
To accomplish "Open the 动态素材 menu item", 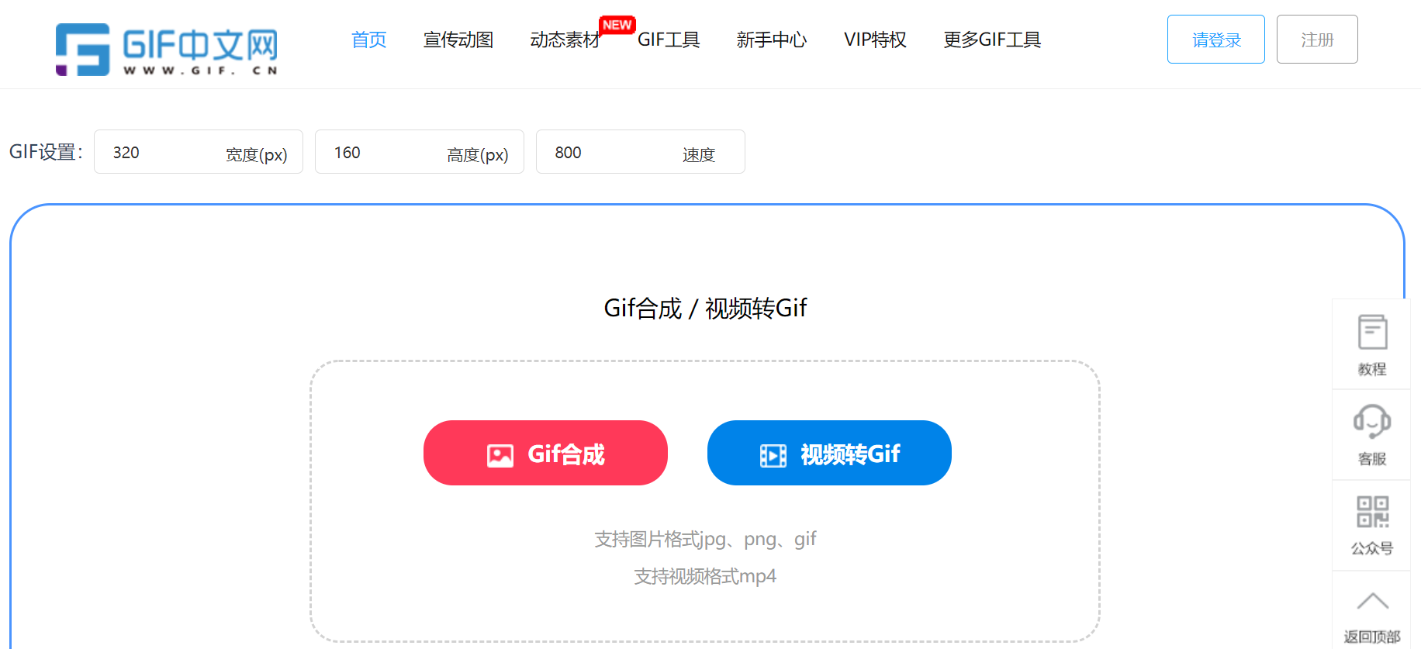I will pos(565,40).
